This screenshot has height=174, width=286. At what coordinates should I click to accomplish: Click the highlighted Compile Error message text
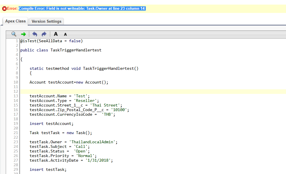point(82,8)
